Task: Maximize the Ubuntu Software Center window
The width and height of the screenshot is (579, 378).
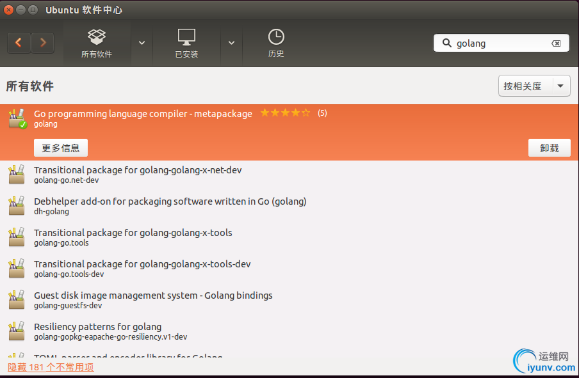Action: tap(33, 10)
